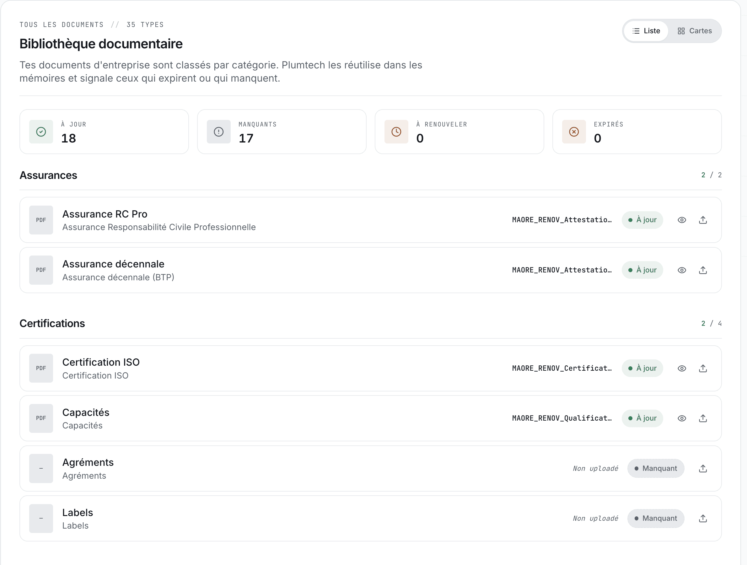The width and height of the screenshot is (747, 565).
Task: Click the empty file badge of Labels
Action: pyautogui.click(x=41, y=519)
